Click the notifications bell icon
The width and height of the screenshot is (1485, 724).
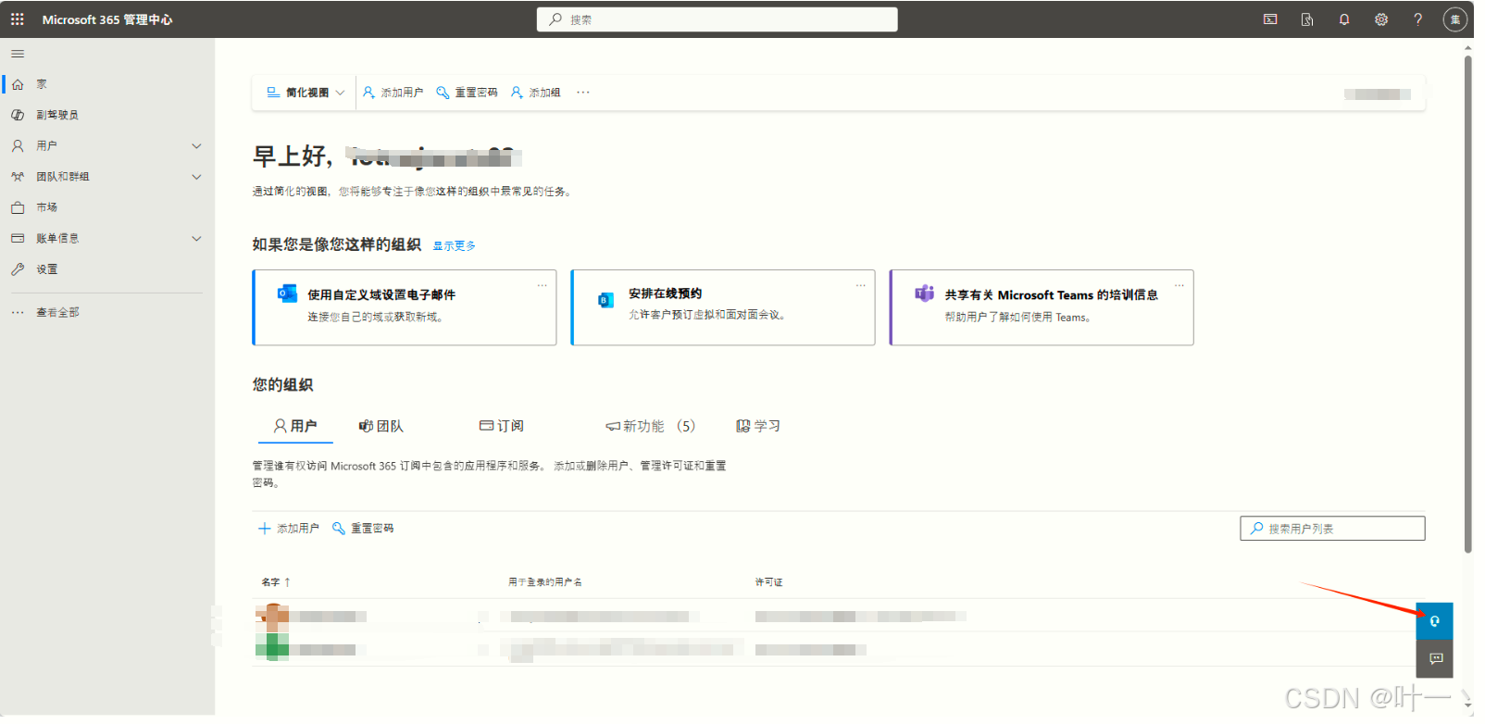click(x=1344, y=19)
